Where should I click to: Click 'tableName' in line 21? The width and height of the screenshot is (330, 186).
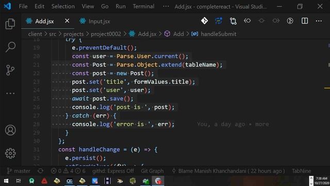pos(201,65)
